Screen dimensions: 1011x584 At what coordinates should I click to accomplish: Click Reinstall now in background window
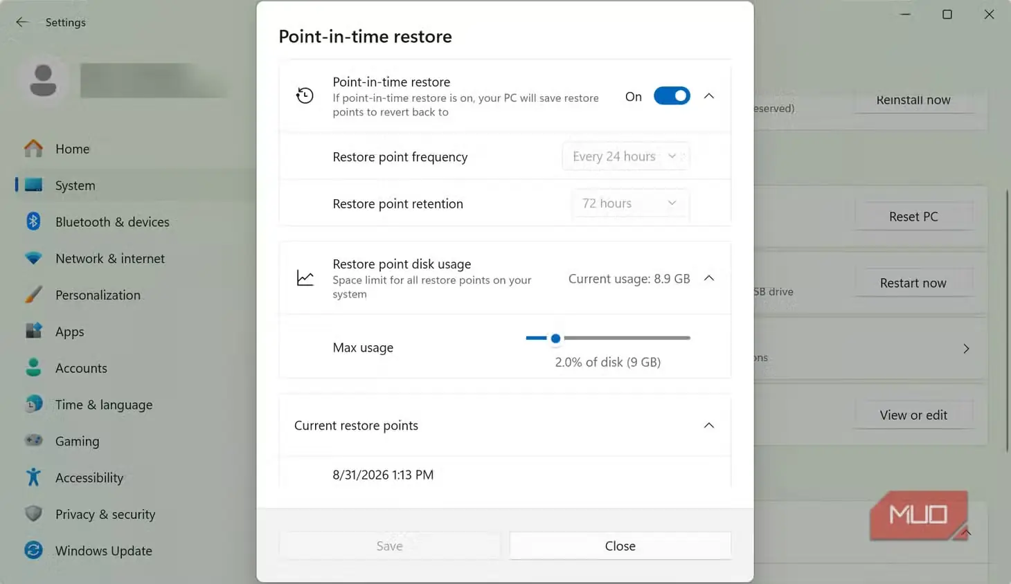pos(913,100)
